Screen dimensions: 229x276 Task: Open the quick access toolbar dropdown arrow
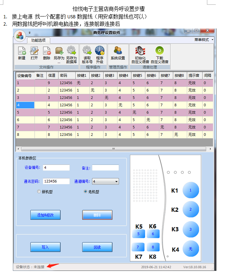[x=29, y=33]
